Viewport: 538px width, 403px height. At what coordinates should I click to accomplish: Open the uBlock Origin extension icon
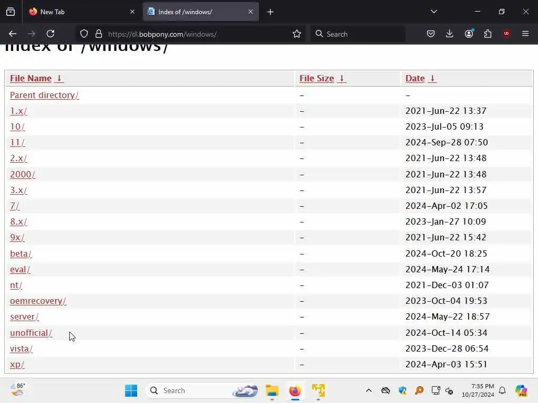click(x=506, y=34)
